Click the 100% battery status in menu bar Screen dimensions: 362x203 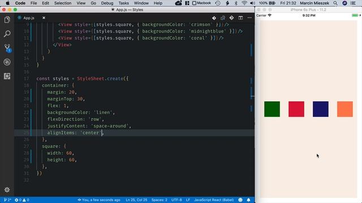pos(267,3)
